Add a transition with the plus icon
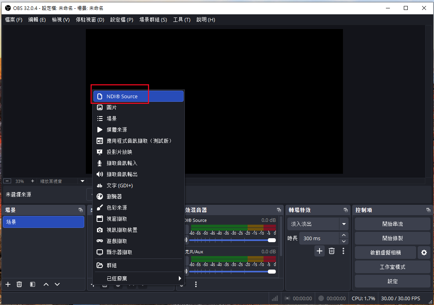Image resolution: width=434 pixels, height=305 pixels. click(320, 251)
